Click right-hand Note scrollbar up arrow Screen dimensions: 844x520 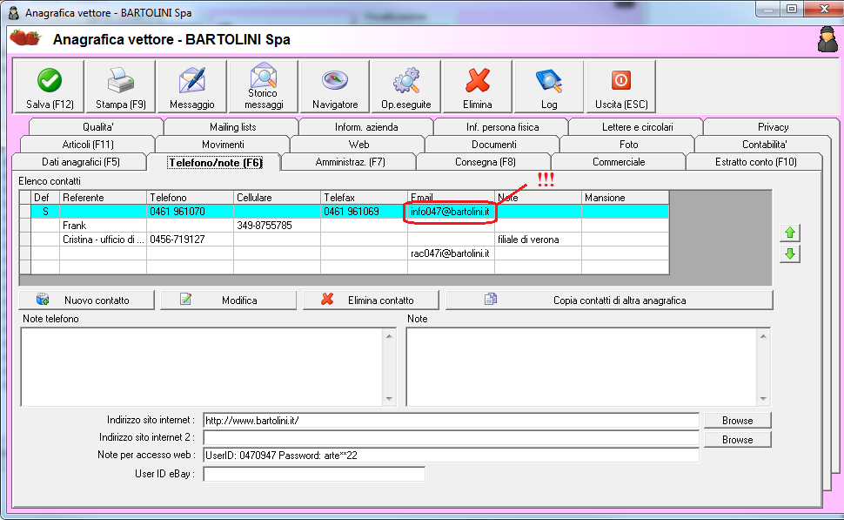coord(763,336)
